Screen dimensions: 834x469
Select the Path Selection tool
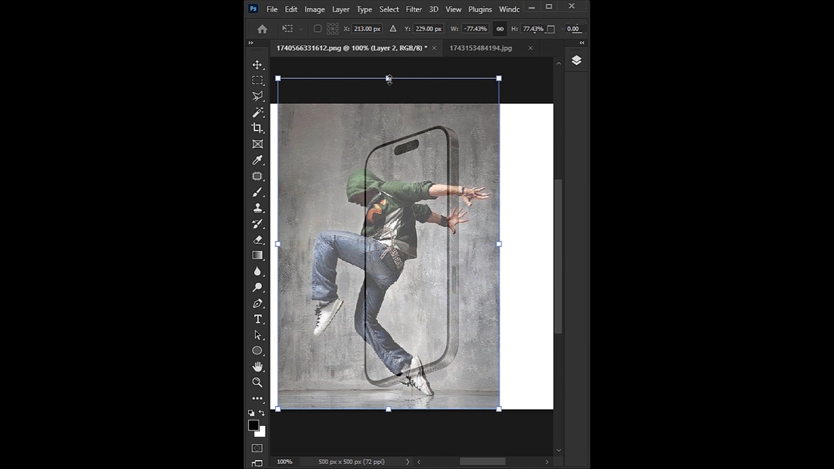click(257, 335)
